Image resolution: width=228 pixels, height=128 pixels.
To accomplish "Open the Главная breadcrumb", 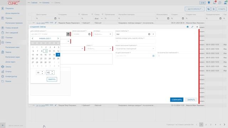I will (x=34, y=2).
